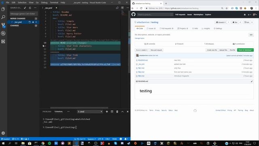
Task: Click the Windows Start button on taskbar
Action: pos(3,143)
